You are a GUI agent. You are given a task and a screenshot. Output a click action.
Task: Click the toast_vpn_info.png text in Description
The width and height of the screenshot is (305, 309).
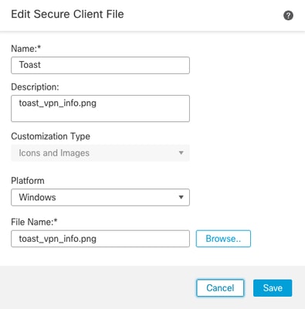click(58, 104)
